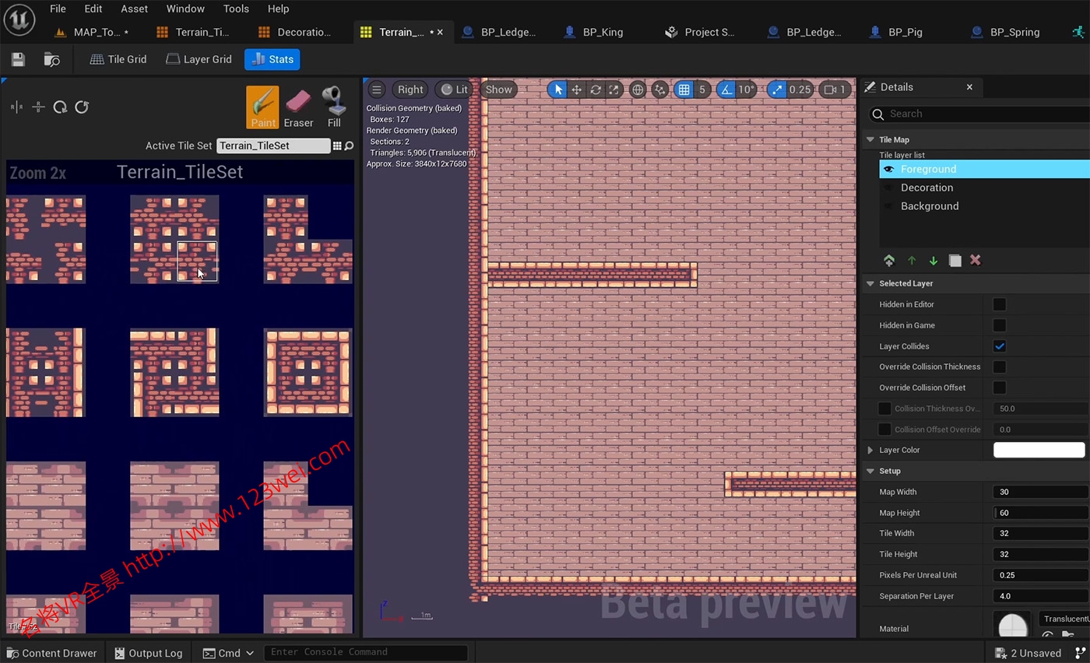Viewport: 1090px width, 663px height.
Task: Open the Window menu
Action: [x=185, y=9]
